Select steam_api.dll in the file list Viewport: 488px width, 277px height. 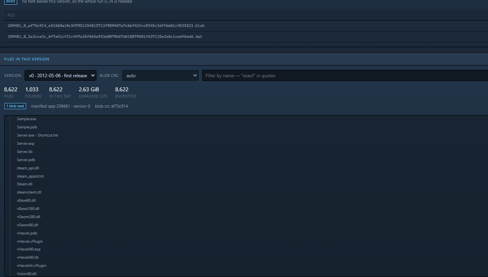pyautogui.click(x=28, y=168)
